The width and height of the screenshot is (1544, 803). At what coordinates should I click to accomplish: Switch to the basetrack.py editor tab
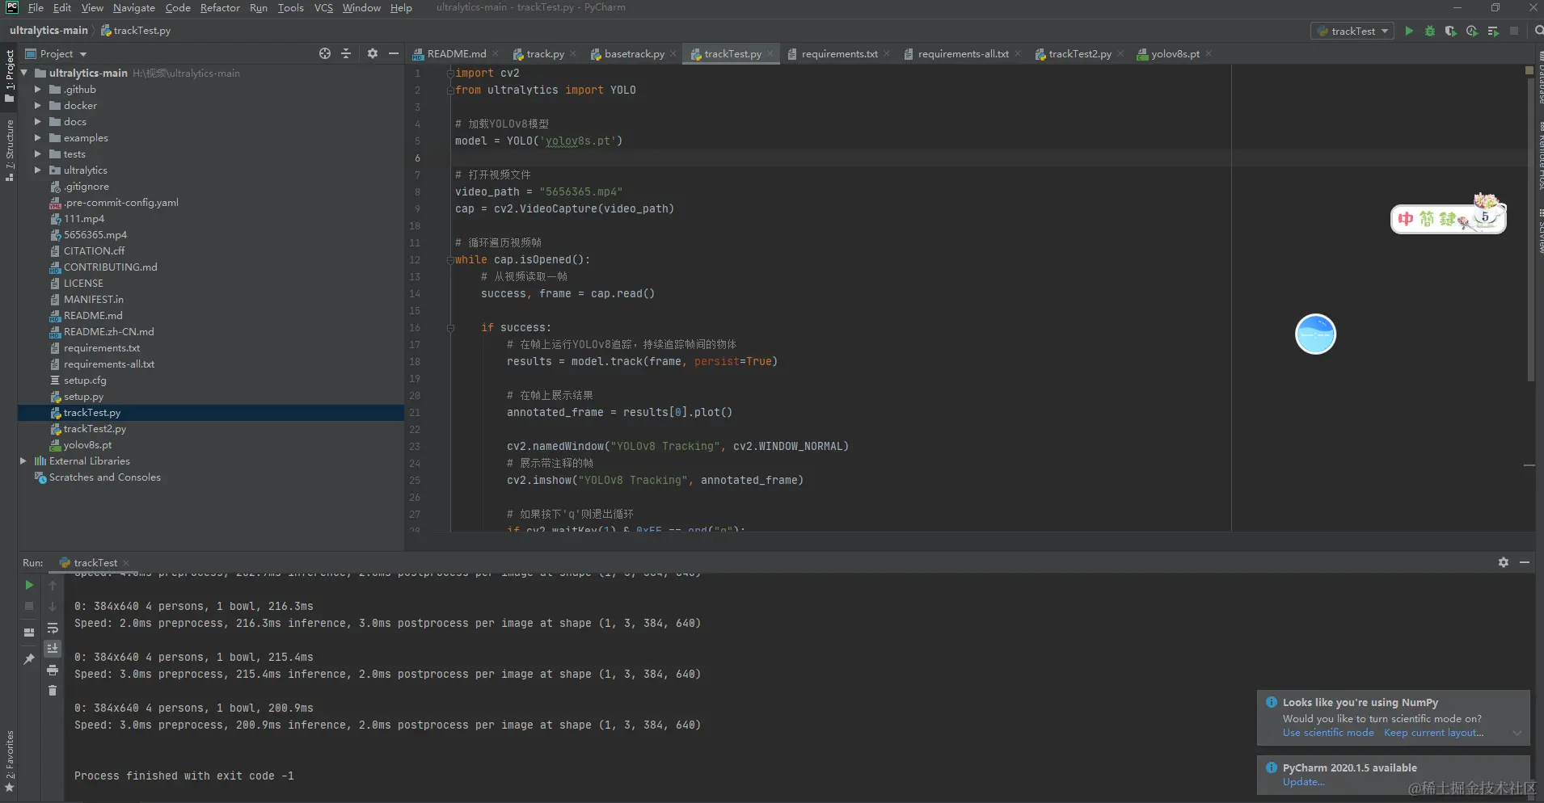tap(634, 54)
